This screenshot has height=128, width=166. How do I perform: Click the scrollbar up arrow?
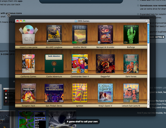[x=148, y=102]
